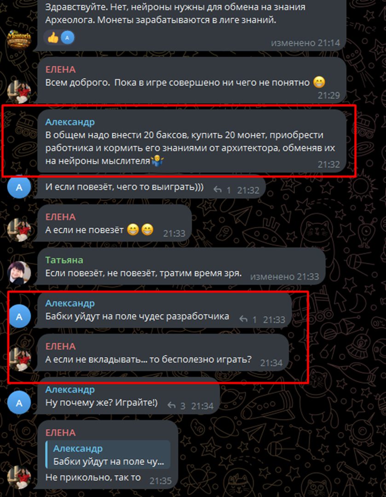This screenshot has height=497, width=386.
Task: Select Татьяна's message 'Если повезёт, не повезёт'
Action: pyautogui.click(x=144, y=273)
